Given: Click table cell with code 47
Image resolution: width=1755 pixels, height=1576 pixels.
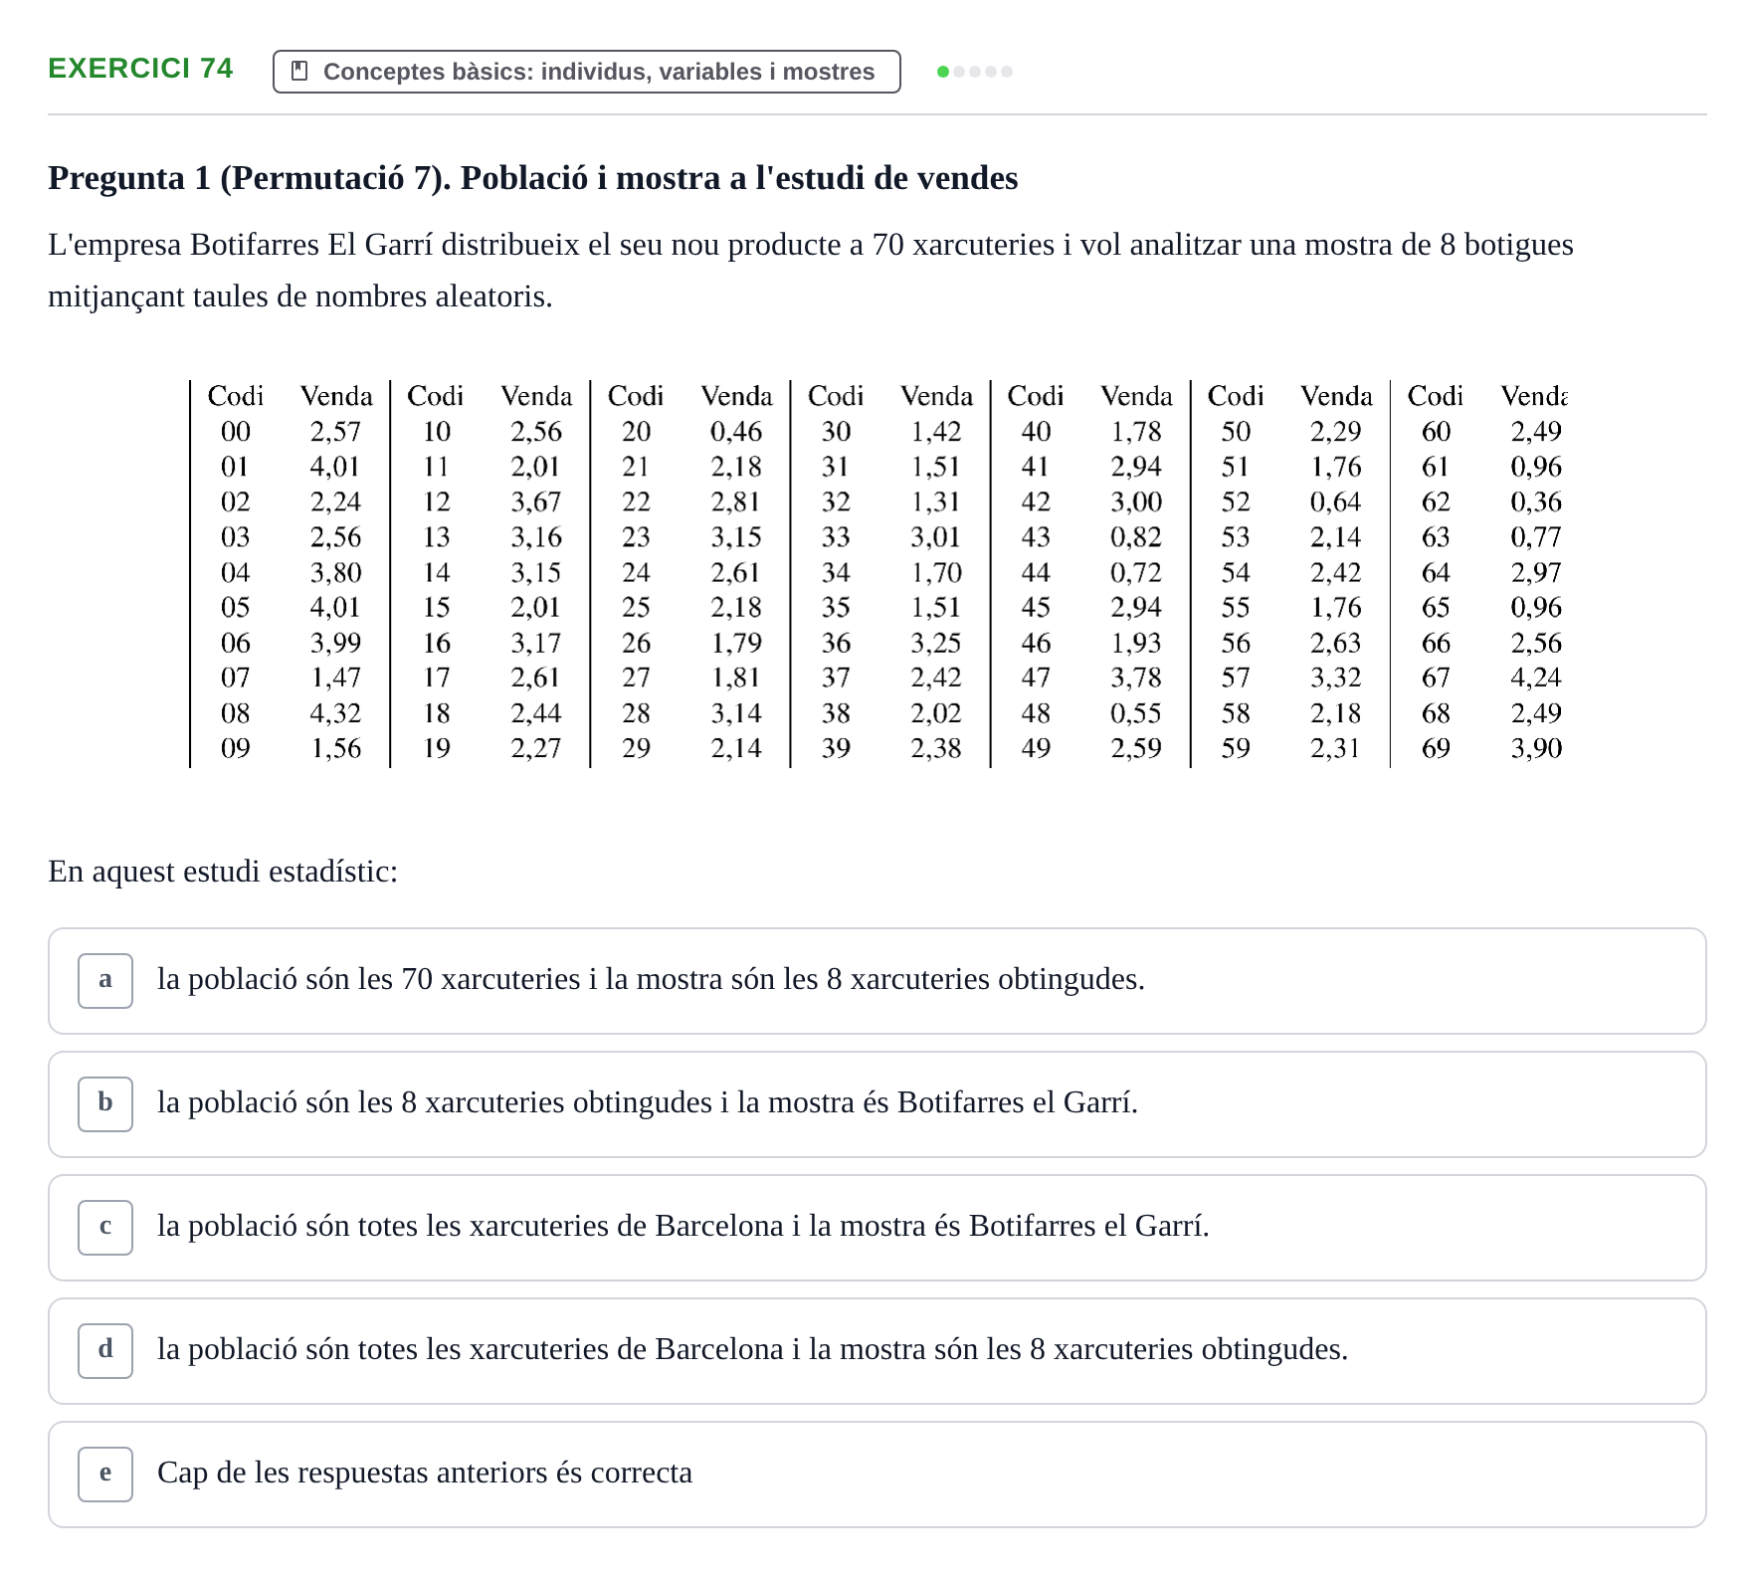Looking at the screenshot, I should 1036,678.
